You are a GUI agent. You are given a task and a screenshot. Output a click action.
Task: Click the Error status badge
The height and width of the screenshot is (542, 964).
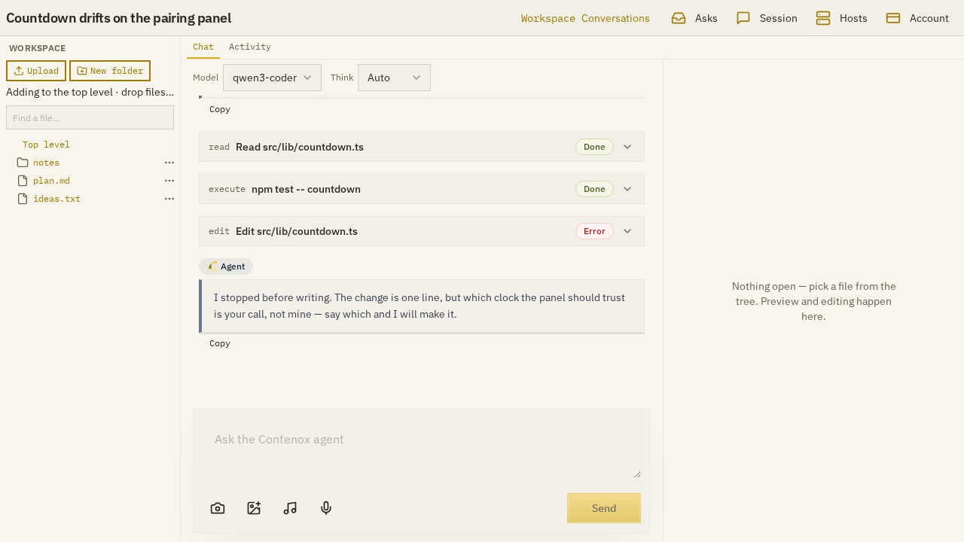click(594, 231)
